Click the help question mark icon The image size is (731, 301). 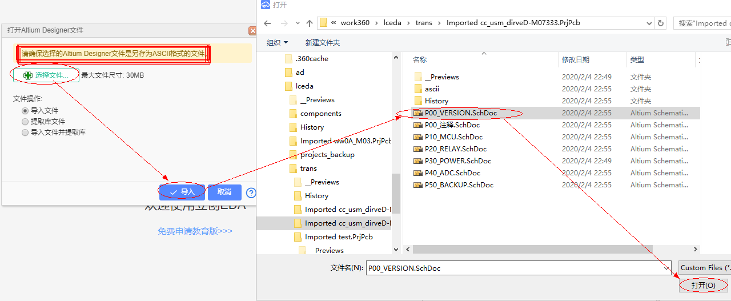(251, 192)
